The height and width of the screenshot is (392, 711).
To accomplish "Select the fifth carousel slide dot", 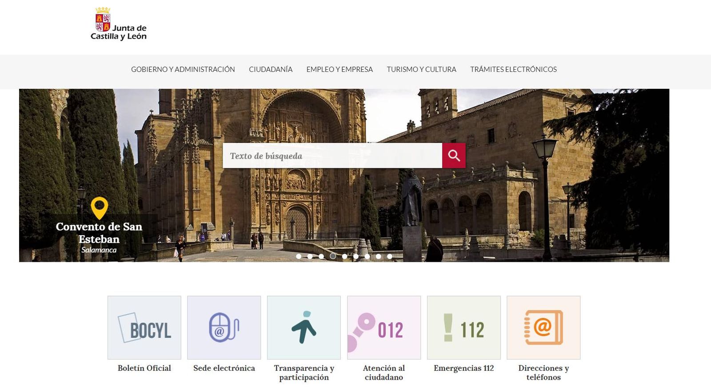I will pos(344,256).
